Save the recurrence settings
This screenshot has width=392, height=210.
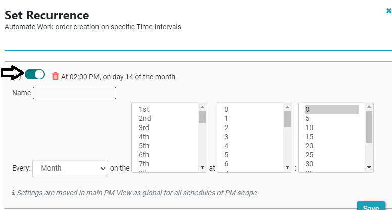coord(371,207)
